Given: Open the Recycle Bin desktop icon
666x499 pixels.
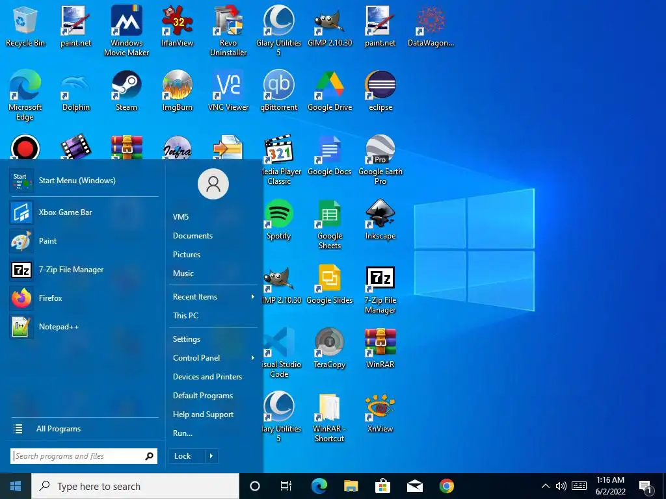Looking at the screenshot, I should click(25, 26).
